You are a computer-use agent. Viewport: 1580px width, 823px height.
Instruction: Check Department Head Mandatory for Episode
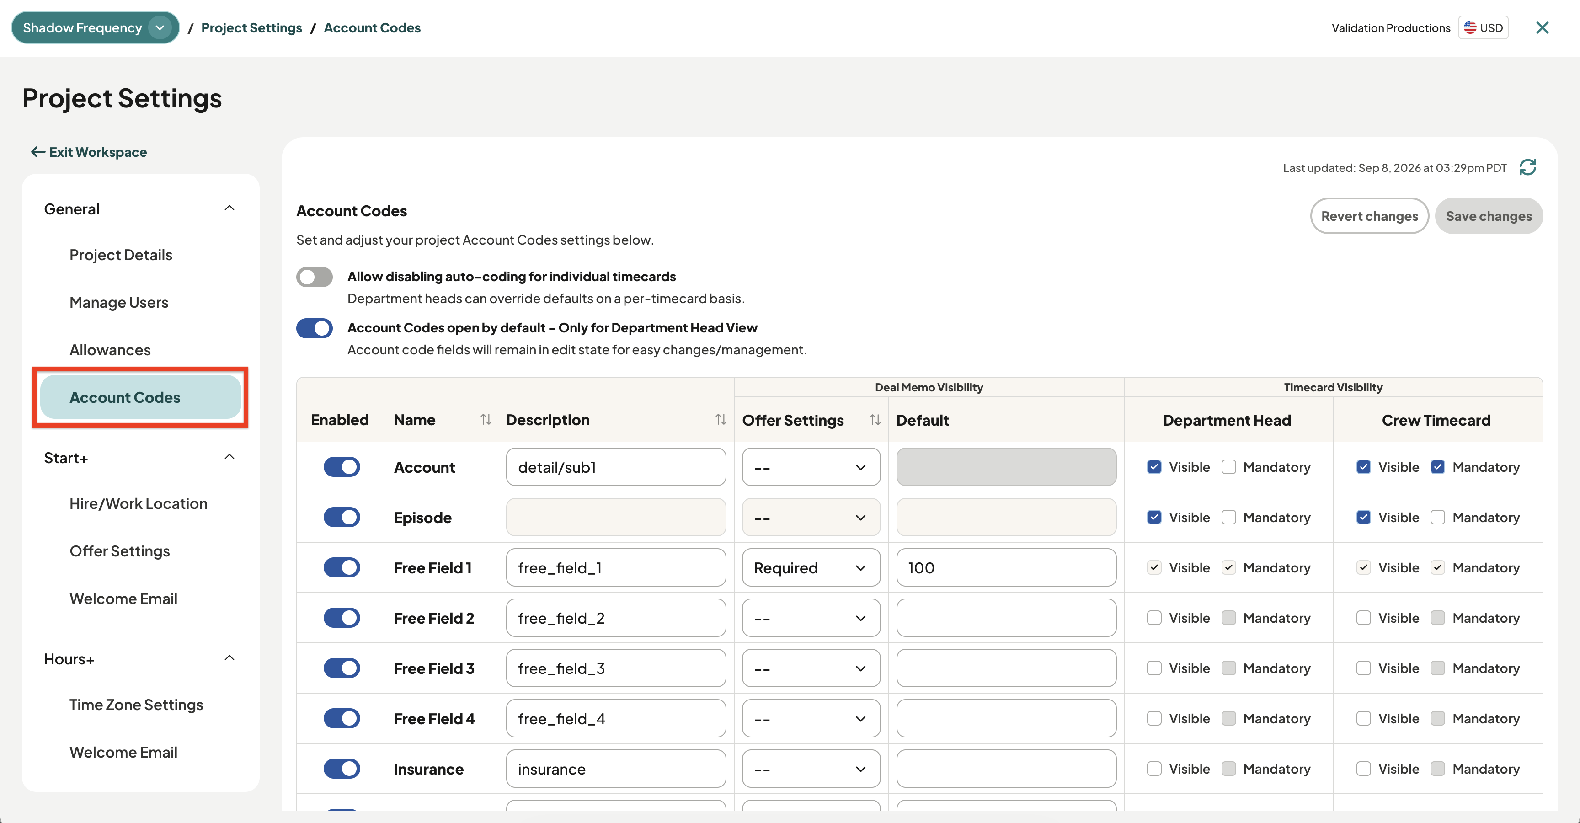pos(1228,517)
